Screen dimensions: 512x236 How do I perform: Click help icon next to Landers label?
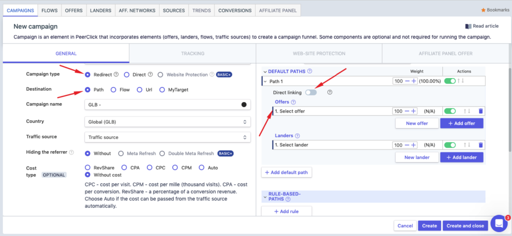(x=297, y=135)
